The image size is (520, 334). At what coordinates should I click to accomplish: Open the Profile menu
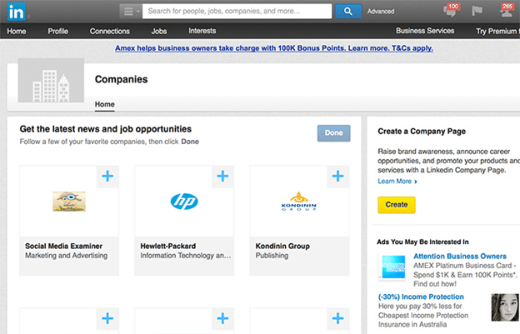click(x=57, y=31)
